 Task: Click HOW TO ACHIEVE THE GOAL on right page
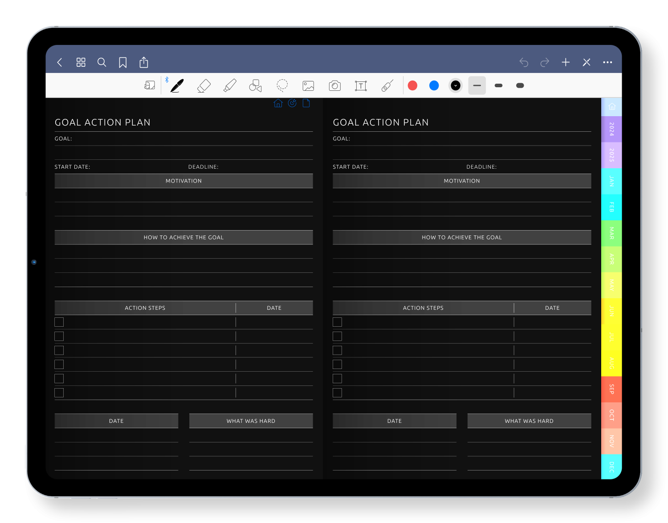click(462, 238)
